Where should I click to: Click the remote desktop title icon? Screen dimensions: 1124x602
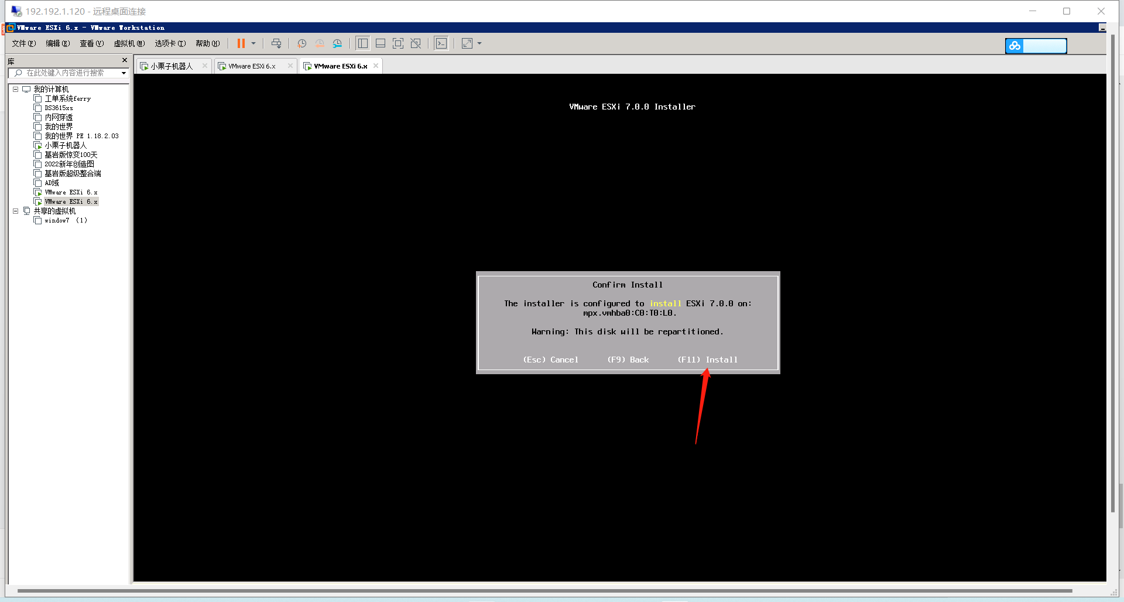[x=16, y=11]
